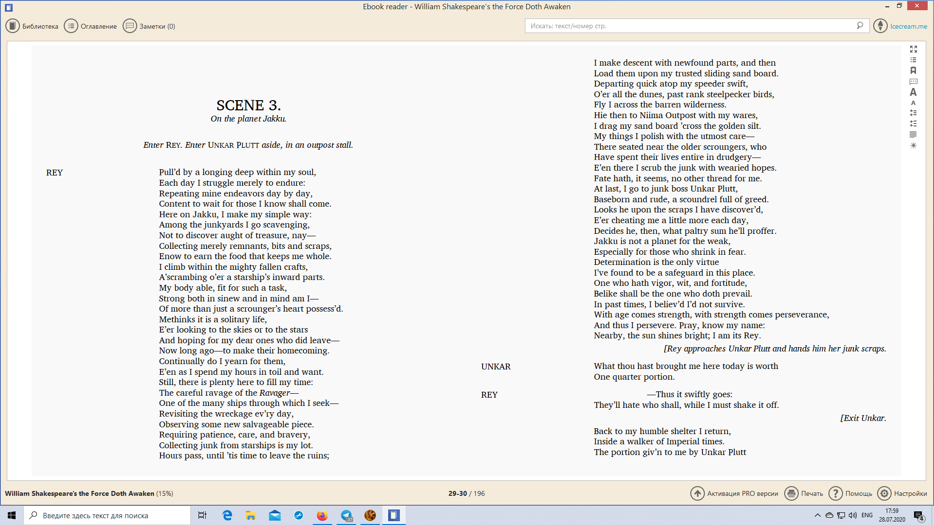Open Mail app from taskbar
This screenshot has height=525, width=934.
coord(275,515)
